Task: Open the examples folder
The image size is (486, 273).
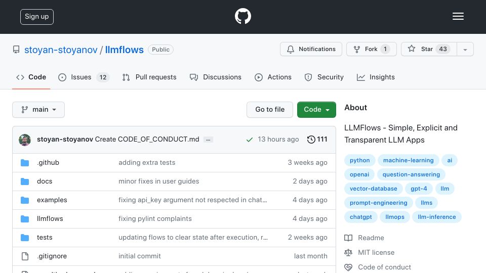Action: [52, 200]
